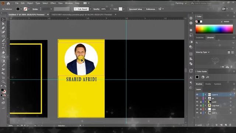Expand the card2 layer

[x=205, y=102]
